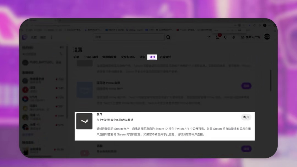Open the more options dots menu
This screenshot has height=167, width=297.
[x=52, y=37]
